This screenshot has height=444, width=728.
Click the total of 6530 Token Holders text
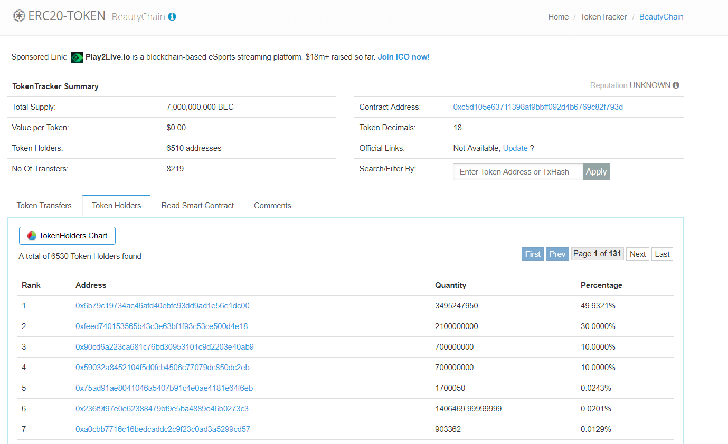point(80,256)
